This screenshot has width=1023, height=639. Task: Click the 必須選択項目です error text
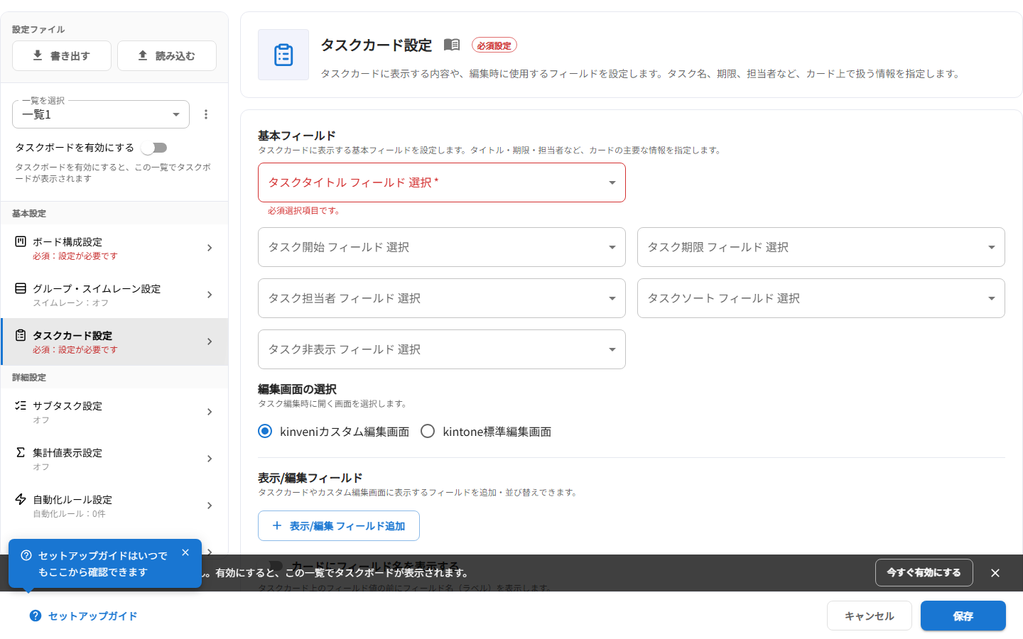[303, 211]
